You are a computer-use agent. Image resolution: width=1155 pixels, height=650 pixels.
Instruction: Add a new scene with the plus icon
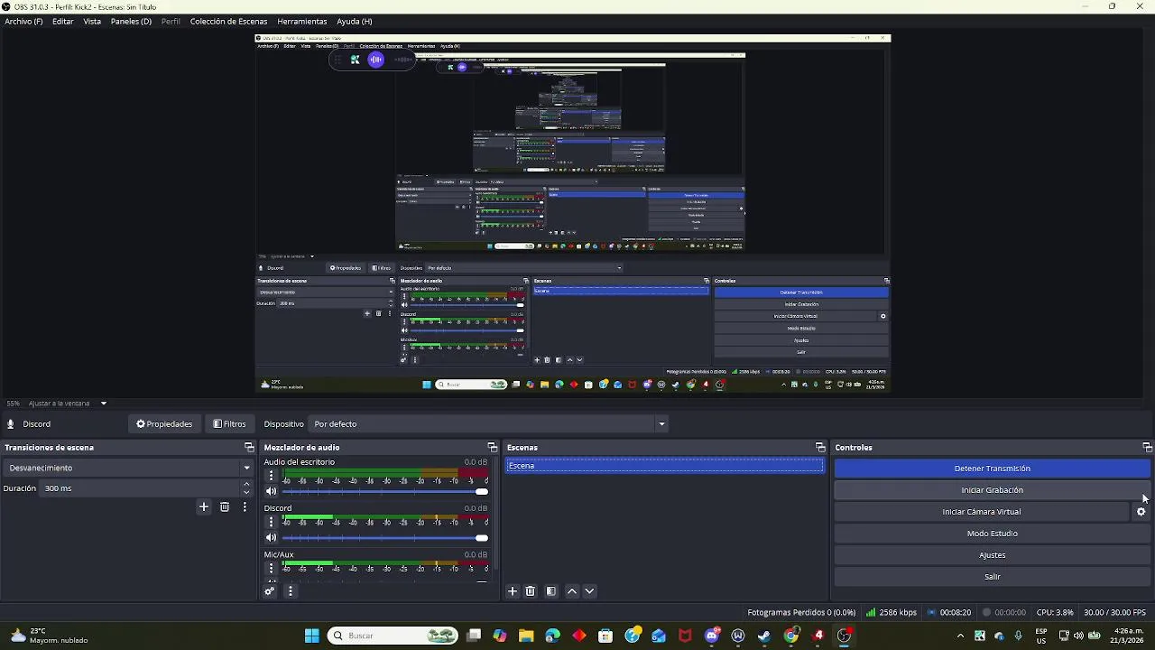[513, 591]
